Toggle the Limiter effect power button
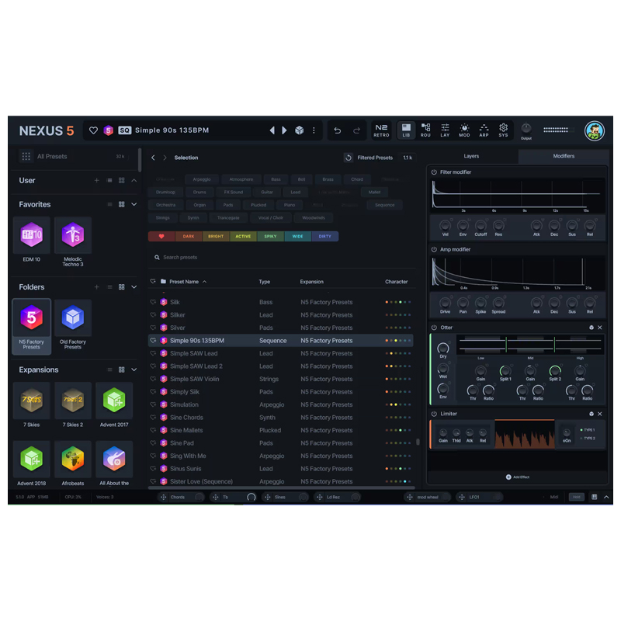This screenshot has height=621, width=621. 434,414
